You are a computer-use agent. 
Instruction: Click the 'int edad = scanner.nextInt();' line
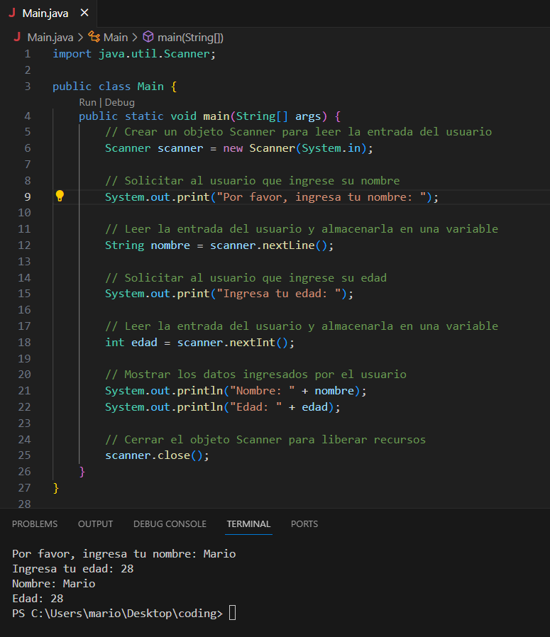click(199, 343)
